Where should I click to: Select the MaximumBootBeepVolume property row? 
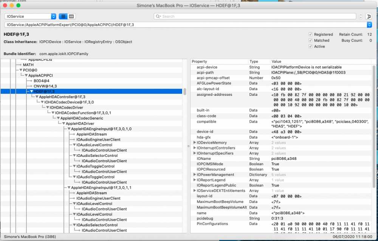pos(281,202)
